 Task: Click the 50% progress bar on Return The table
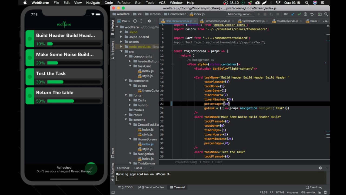coord(74,101)
